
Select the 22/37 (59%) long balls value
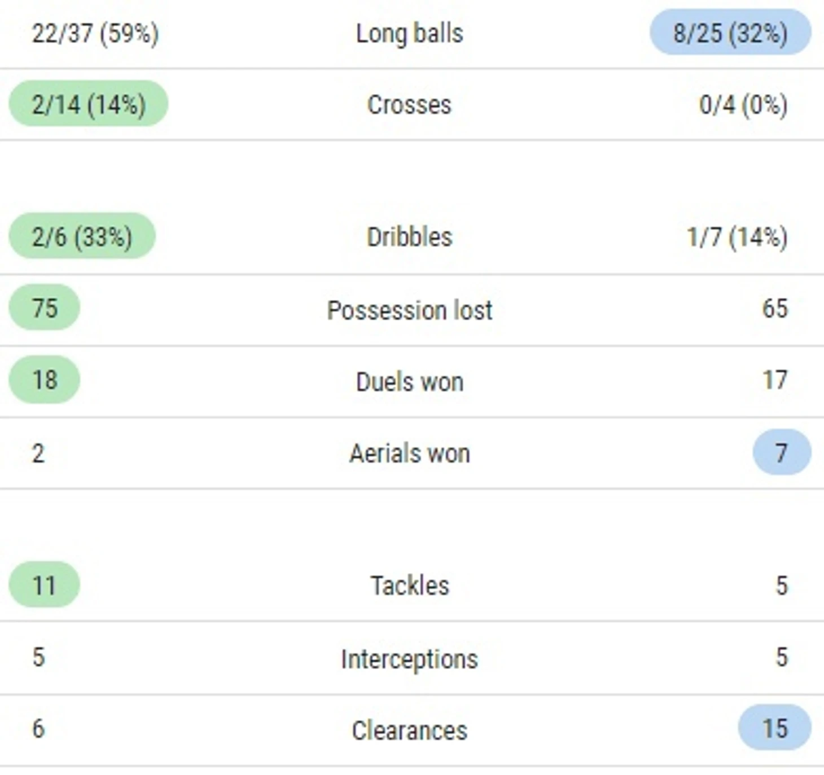tap(95, 33)
